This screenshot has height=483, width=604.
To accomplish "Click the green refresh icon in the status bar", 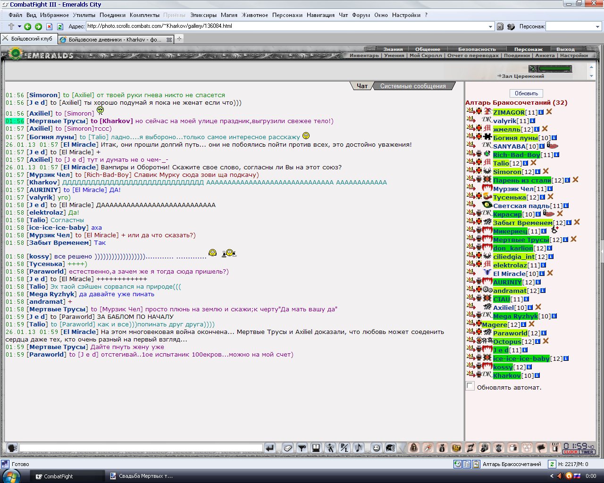I will tap(551, 465).
